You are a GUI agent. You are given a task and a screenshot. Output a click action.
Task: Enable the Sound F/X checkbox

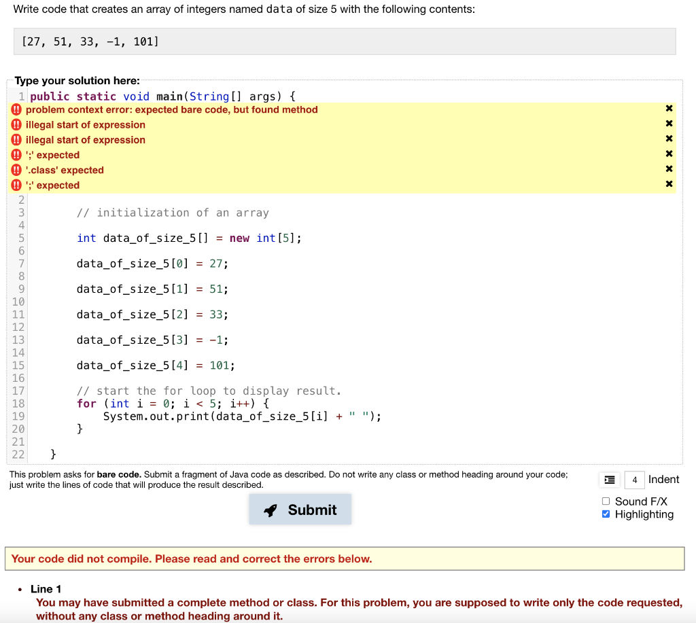(x=605, y=501)
